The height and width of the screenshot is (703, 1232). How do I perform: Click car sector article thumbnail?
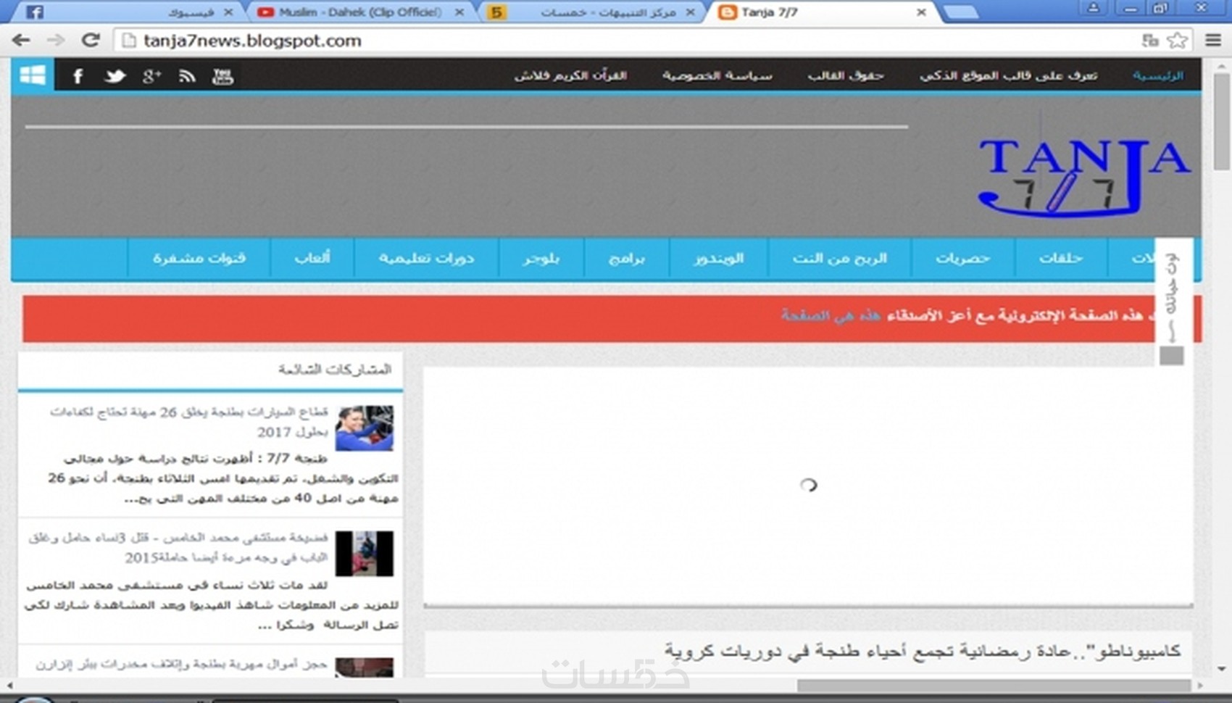(x=364, y=428)
